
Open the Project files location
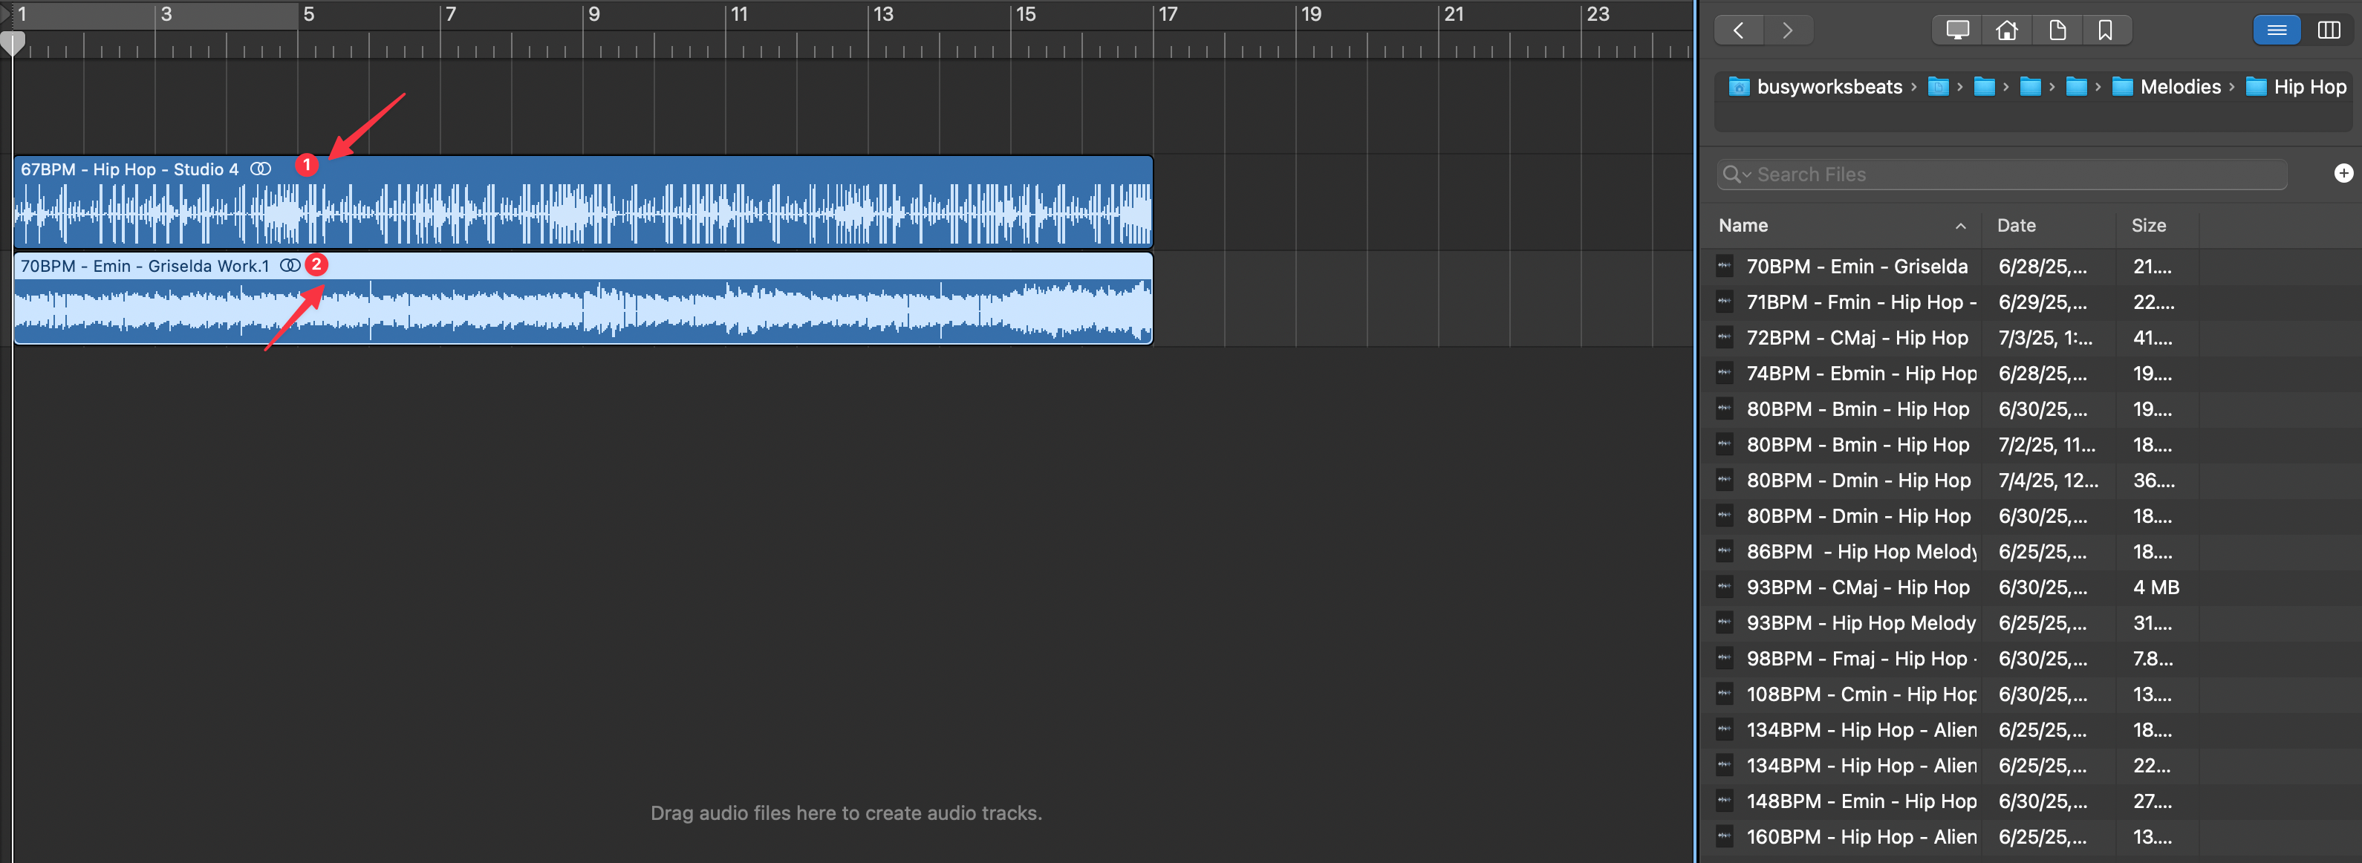pyautogui.click(x=2057, y=30)
